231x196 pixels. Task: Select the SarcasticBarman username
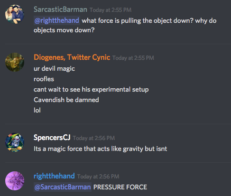(60, 9)
